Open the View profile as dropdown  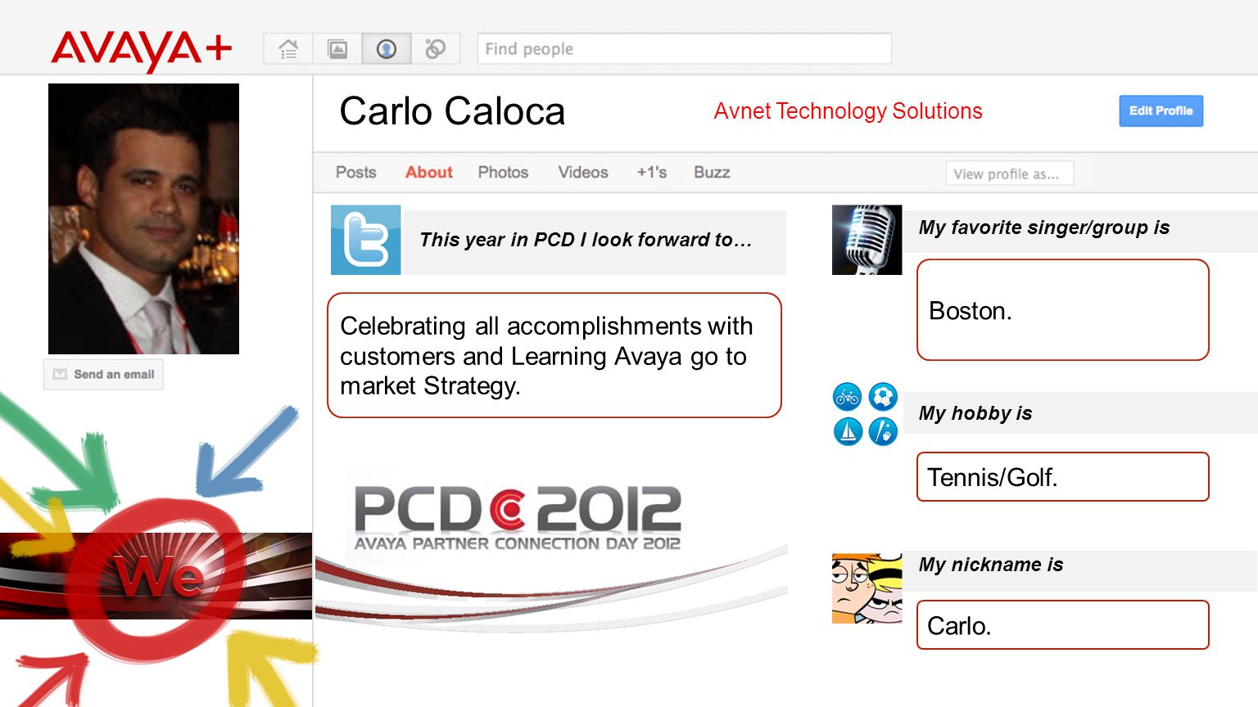coord(1010,173)
